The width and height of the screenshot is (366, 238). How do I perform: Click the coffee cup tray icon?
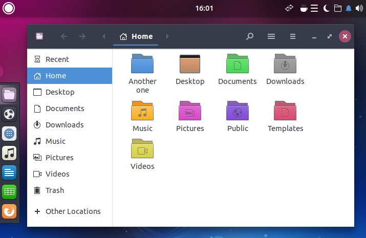304,8
